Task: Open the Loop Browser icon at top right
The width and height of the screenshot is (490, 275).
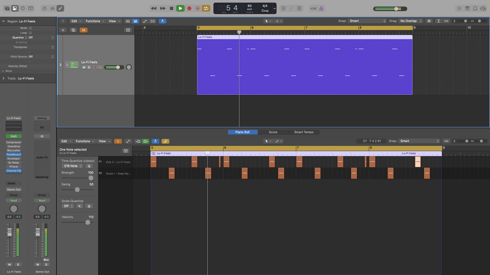Action: pos(475,8)
